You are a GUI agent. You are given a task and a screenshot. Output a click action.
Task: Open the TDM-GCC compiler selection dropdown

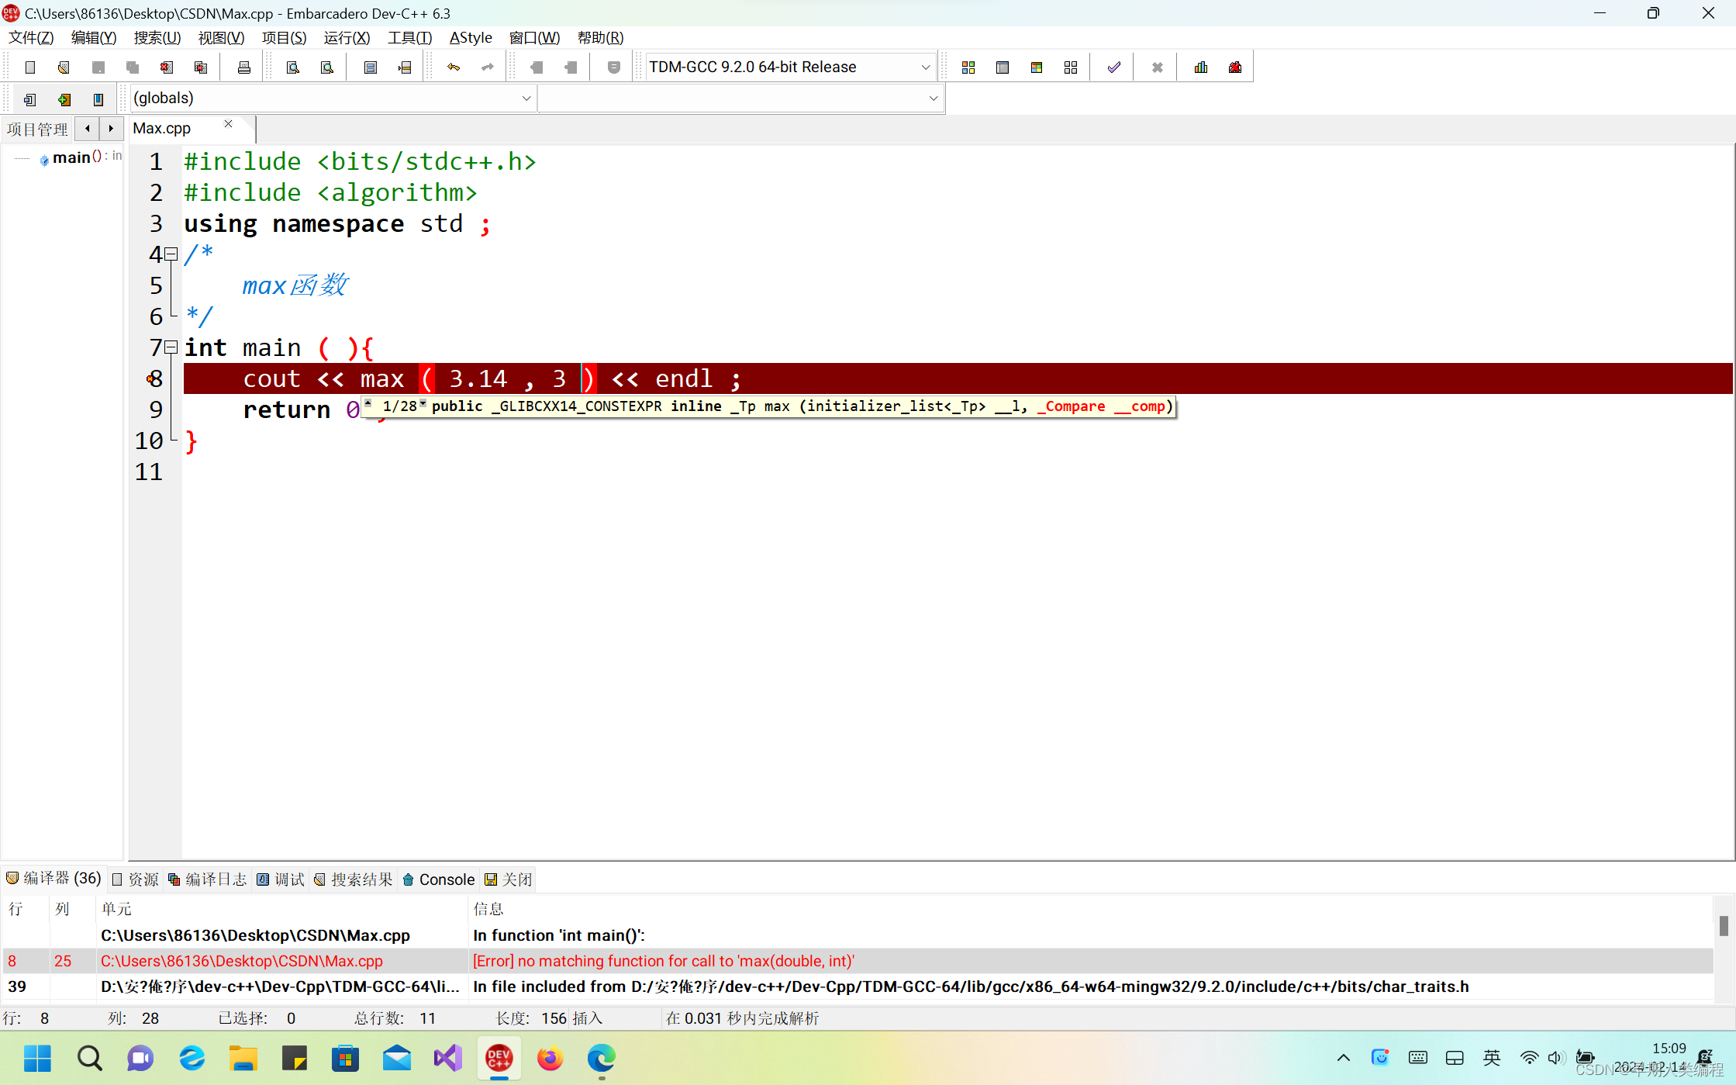click(x=925, y=67)
